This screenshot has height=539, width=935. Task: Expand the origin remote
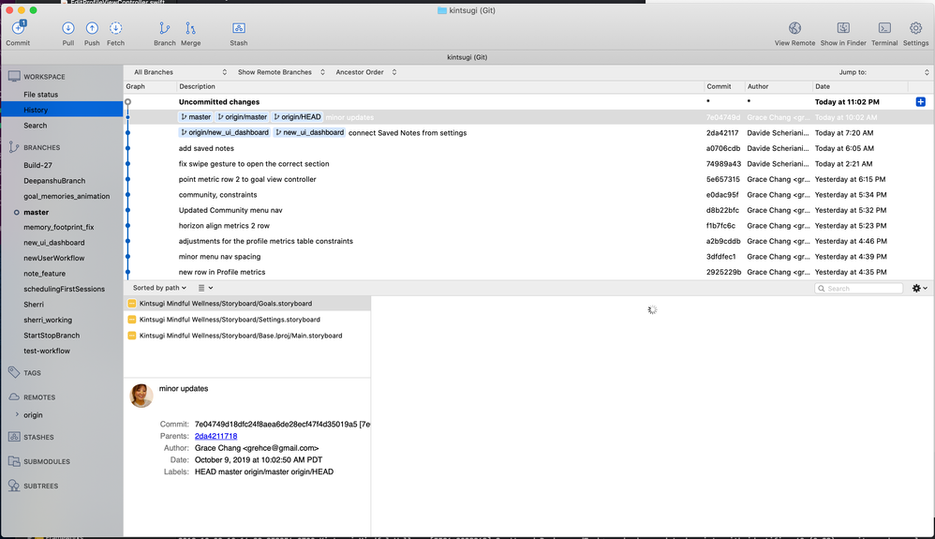pyautogui.click(x=17, y=414)
